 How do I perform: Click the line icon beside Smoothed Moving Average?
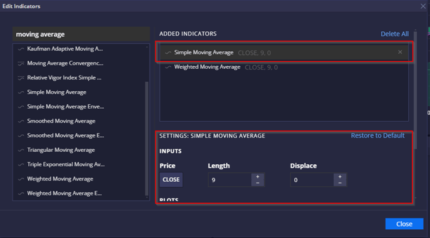pos(21,121)
